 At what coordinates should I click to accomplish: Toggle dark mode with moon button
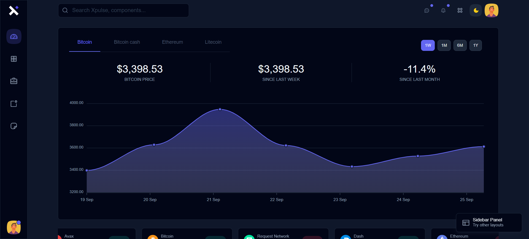point(476,10)
